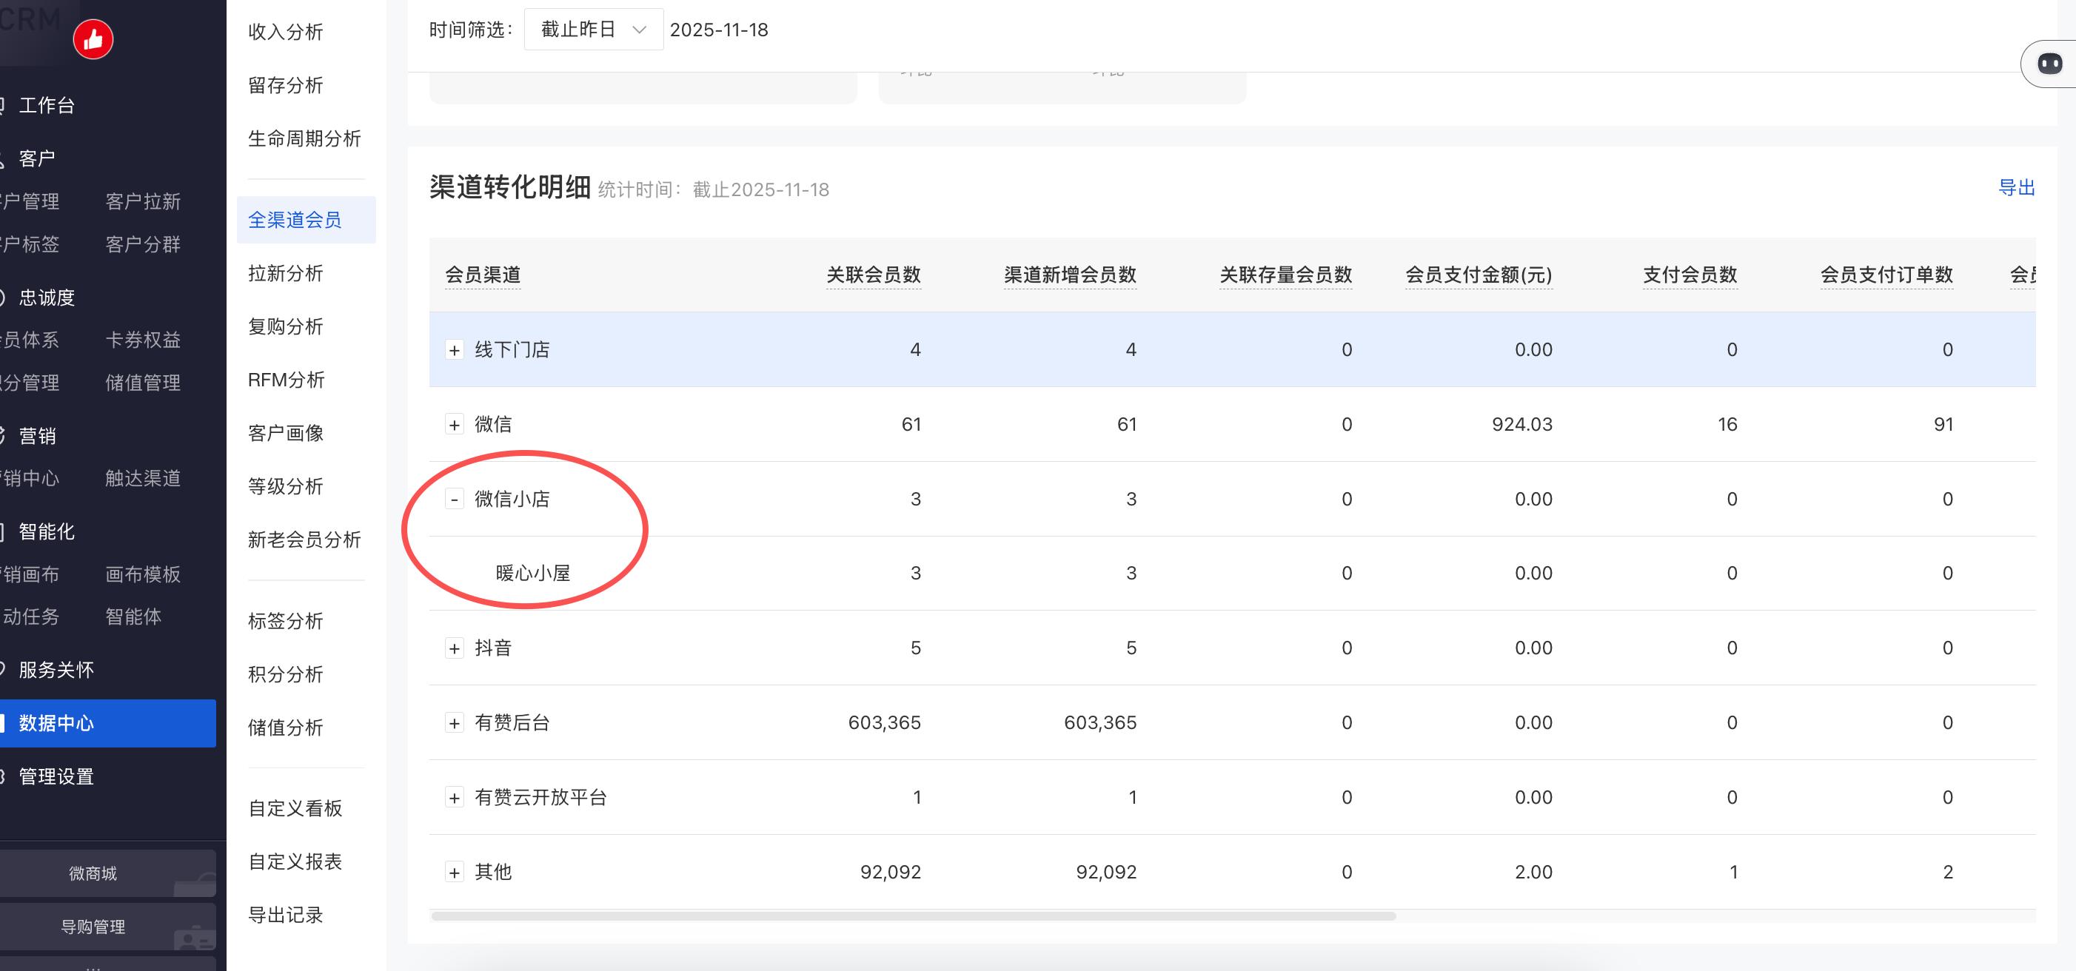Screen dimensions: 2076x971
Task: Click the 导出 export link
Action: 2015,188
